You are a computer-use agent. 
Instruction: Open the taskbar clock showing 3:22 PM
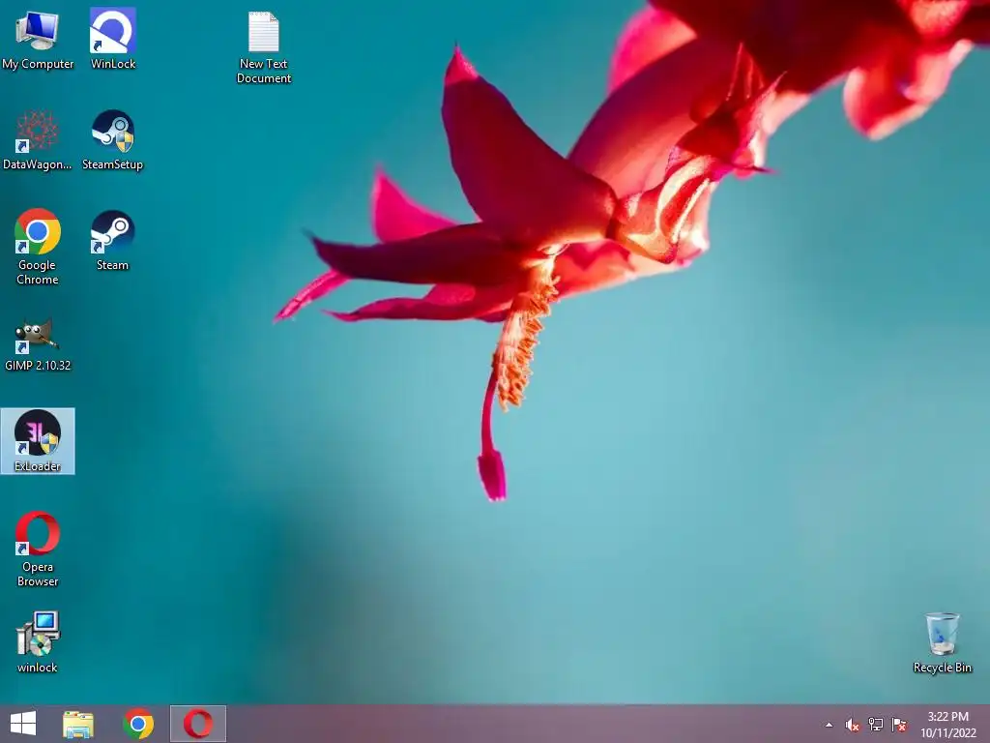(x=947, y=725)
